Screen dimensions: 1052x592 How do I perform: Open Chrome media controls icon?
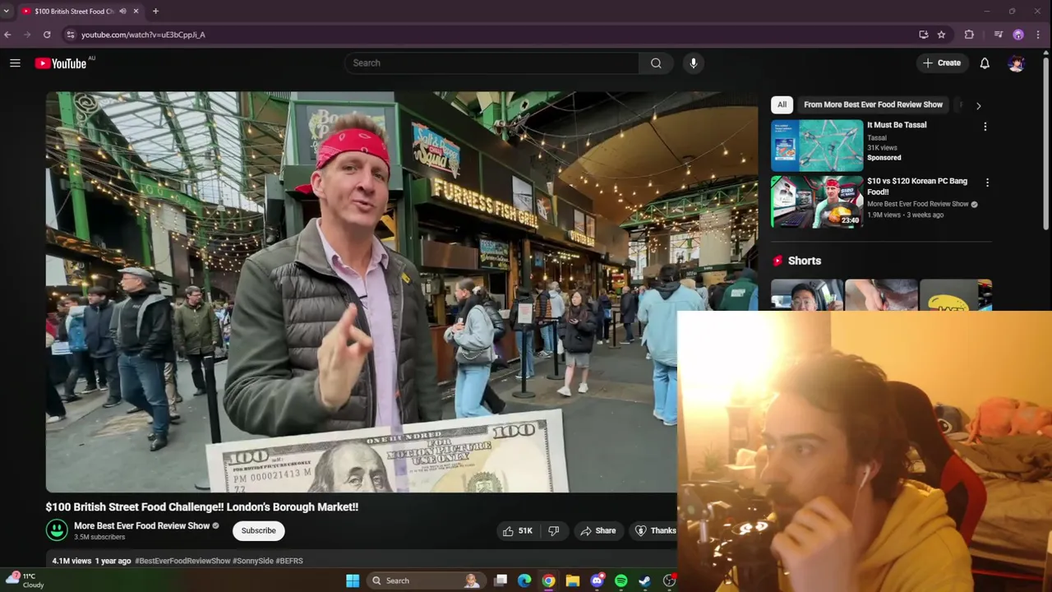pos(998,35)
